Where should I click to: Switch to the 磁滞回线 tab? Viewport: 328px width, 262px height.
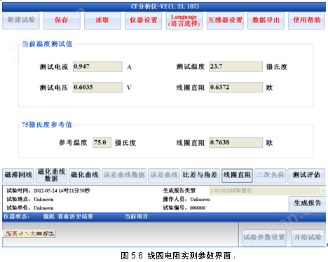18,175
